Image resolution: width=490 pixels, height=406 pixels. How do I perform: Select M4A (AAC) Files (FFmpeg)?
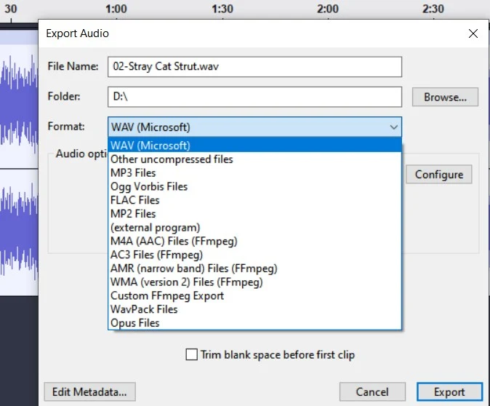click(254, 241)
